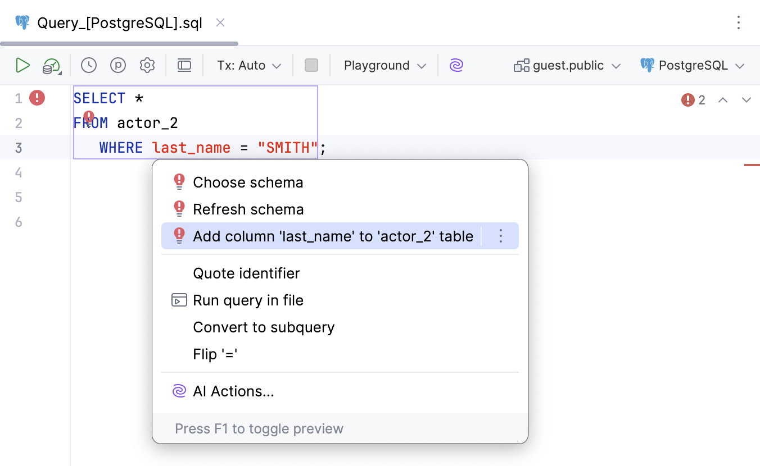The width and height of the screenshot is (760, 466).
Task: Open the Tx: Auto transaction mode dropdown
Action: (247, 65)
